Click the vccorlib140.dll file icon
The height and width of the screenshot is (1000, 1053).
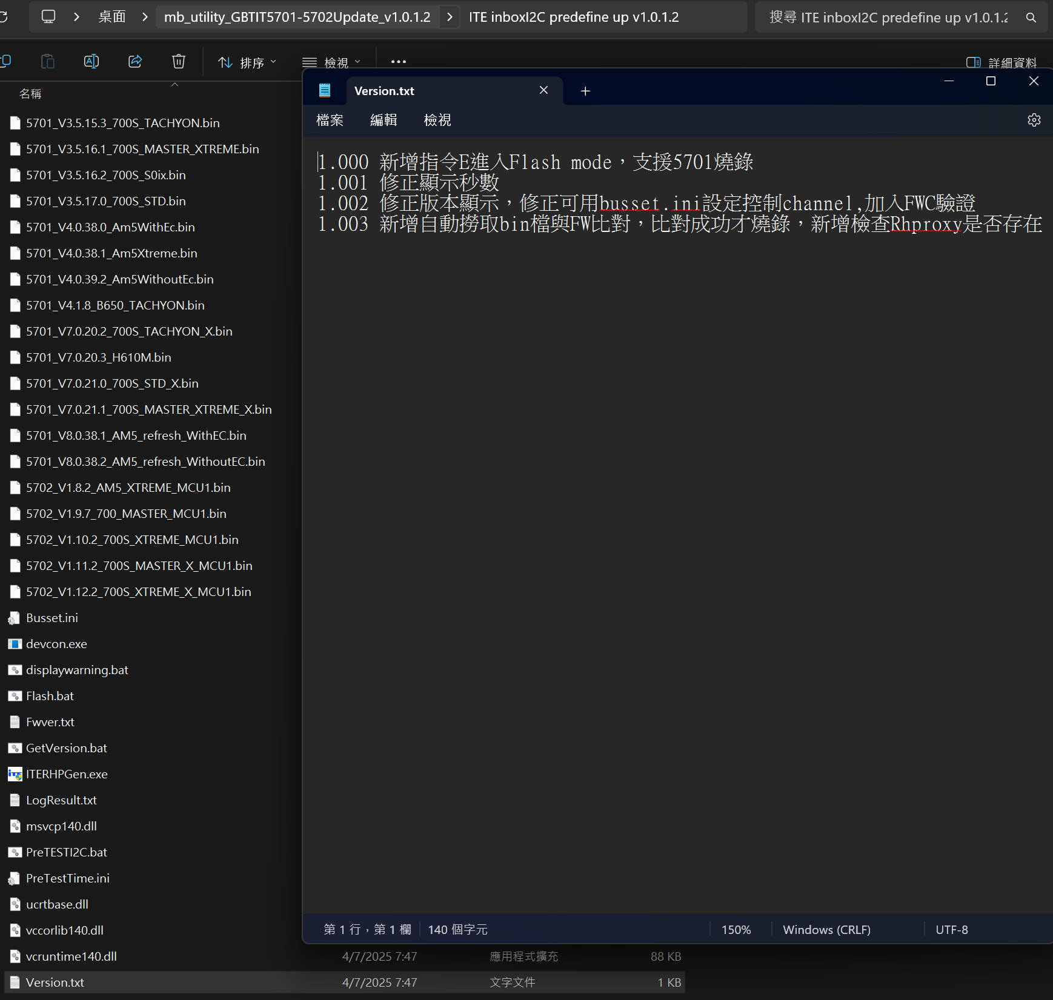point(15,930)
